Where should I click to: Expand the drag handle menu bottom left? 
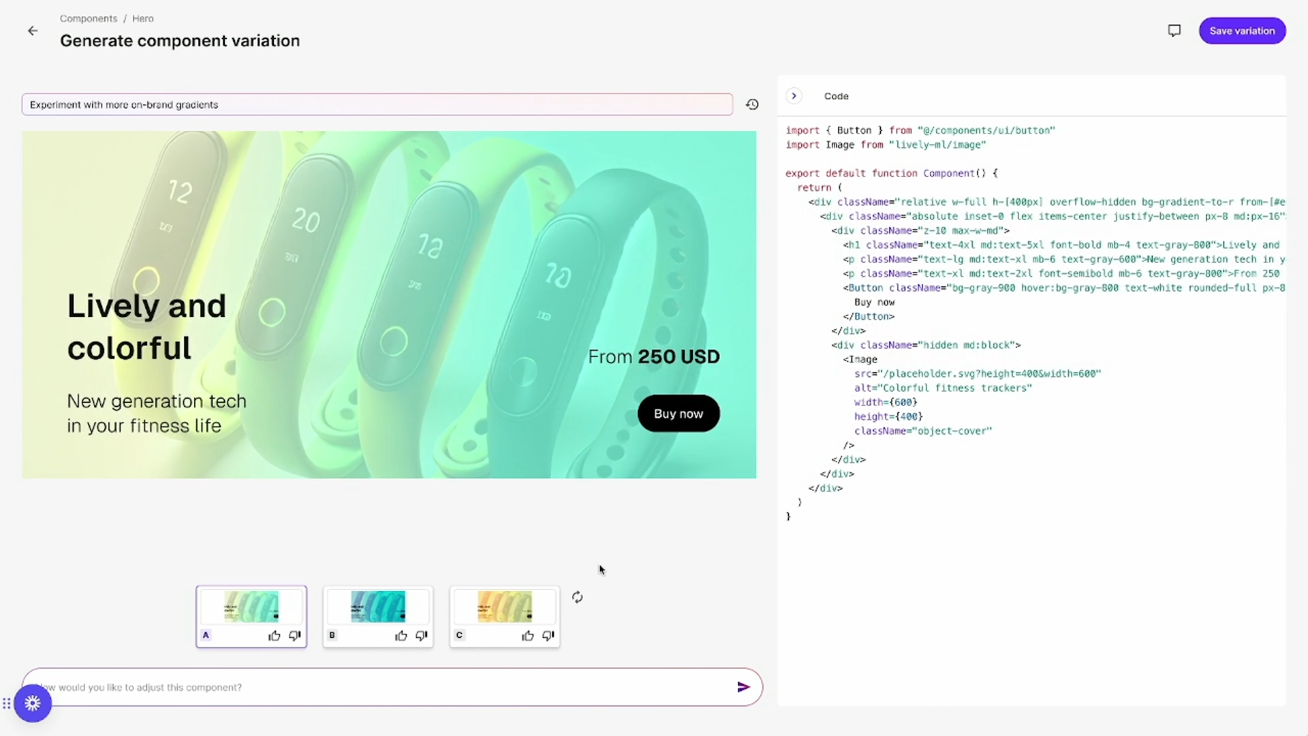tap(7, 703)
